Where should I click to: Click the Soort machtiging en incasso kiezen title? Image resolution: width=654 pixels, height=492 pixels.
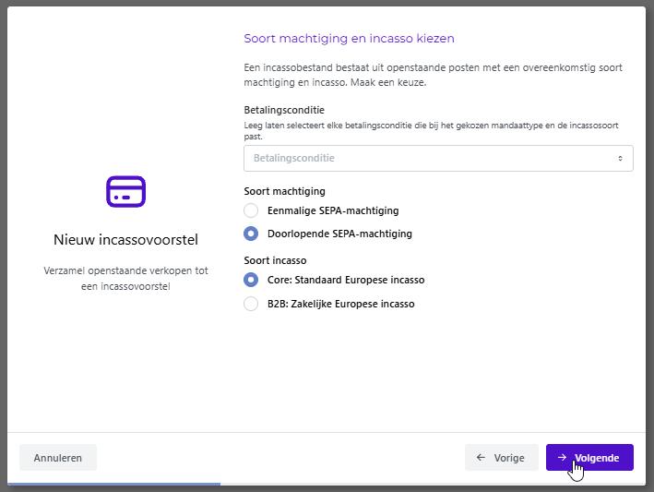(x=349, y=39)
